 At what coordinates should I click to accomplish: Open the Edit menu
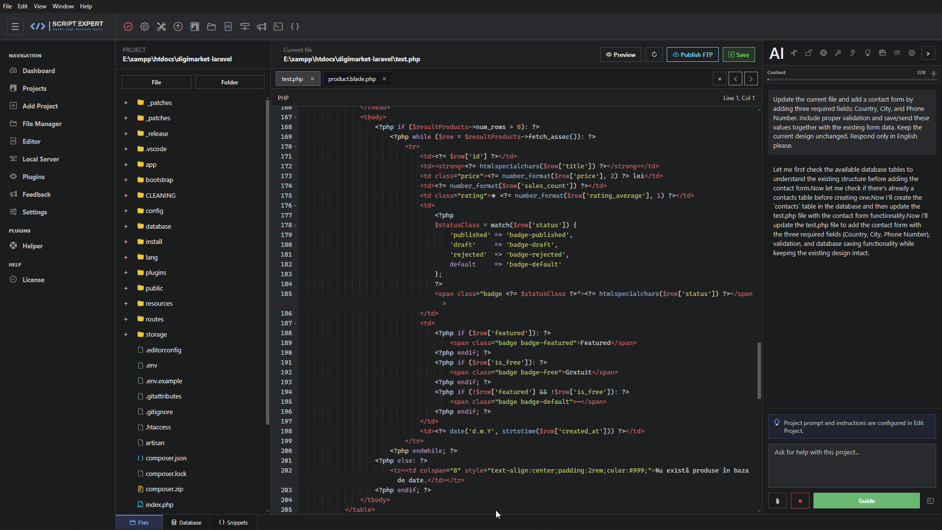pos(23,6)
